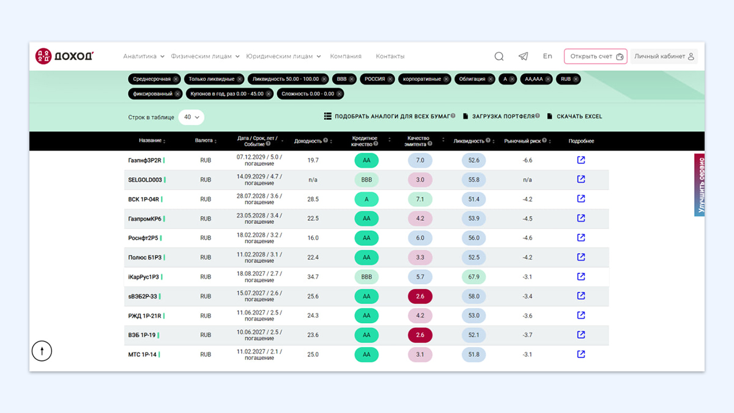Remove the РОССИЯ filter chip

coord(390,79)
